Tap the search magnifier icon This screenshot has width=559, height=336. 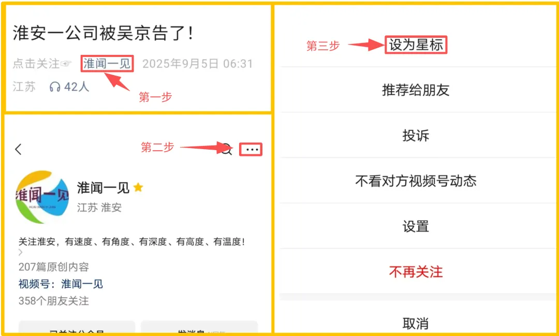click(x=226, y=150)
